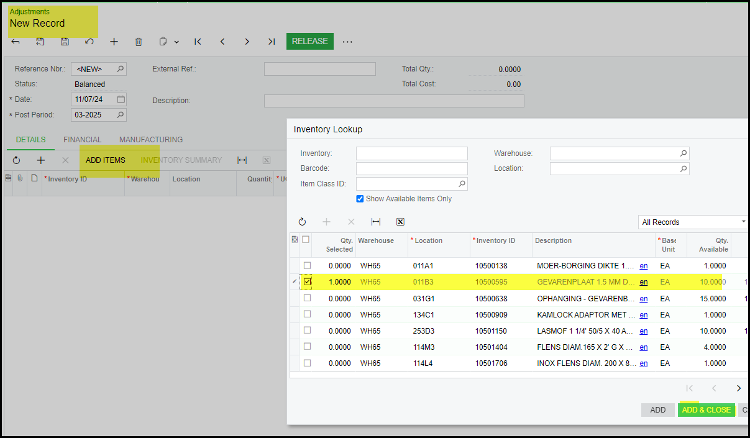Image resolution: width=750 pixels, height=438 pixels.
Task: Check the box for item 10500138
Action: (307, 266)
